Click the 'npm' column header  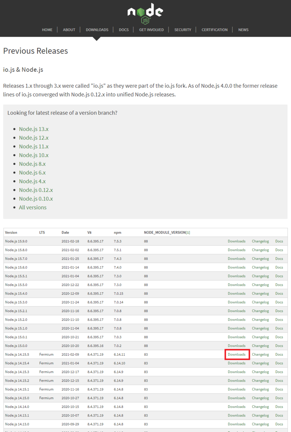click(118, 233)
